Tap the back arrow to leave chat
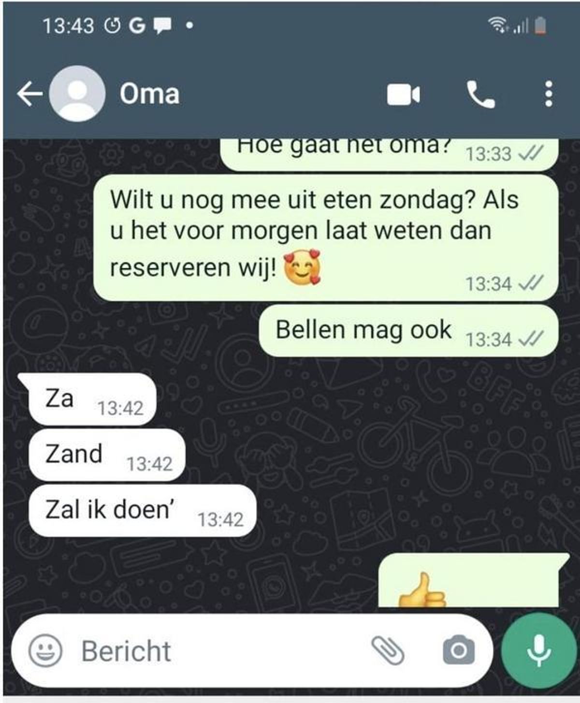The width and height of the screenshot is (580, 703). [30, 94]
